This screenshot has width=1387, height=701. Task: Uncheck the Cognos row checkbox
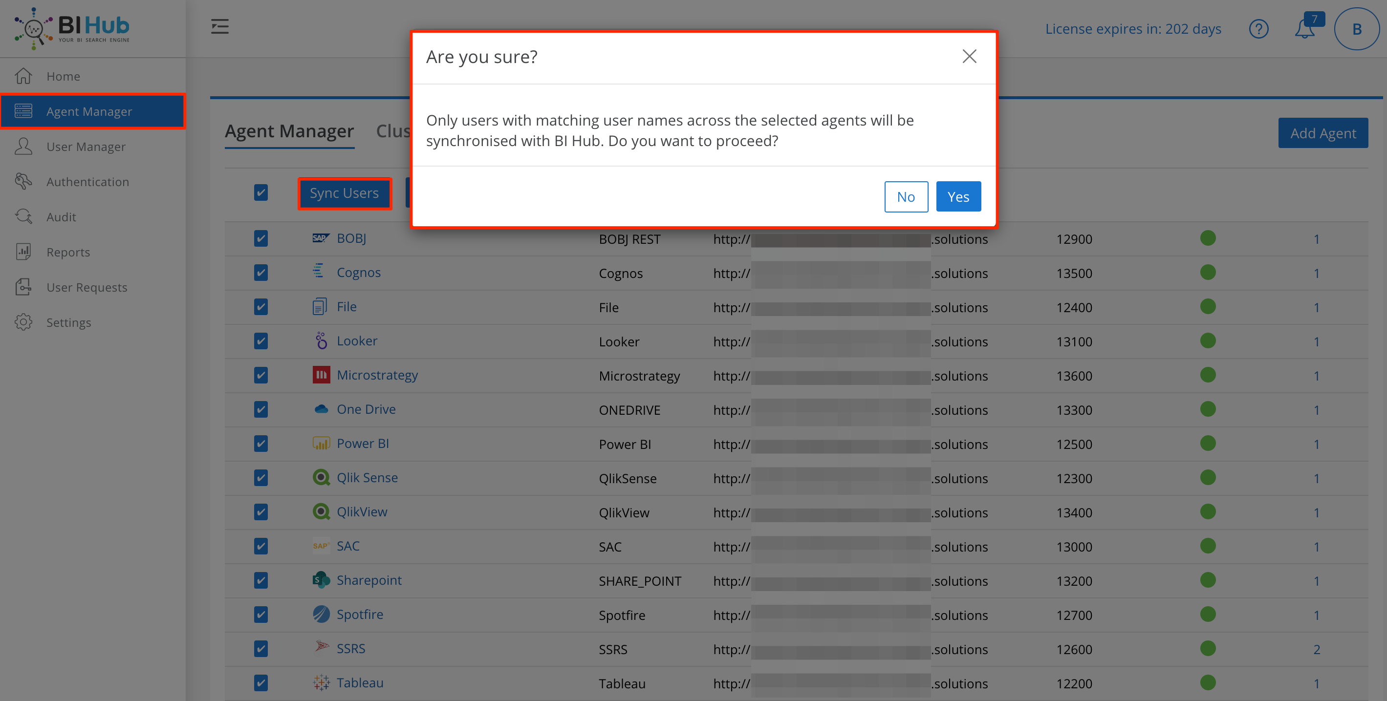tap(260, 272)
